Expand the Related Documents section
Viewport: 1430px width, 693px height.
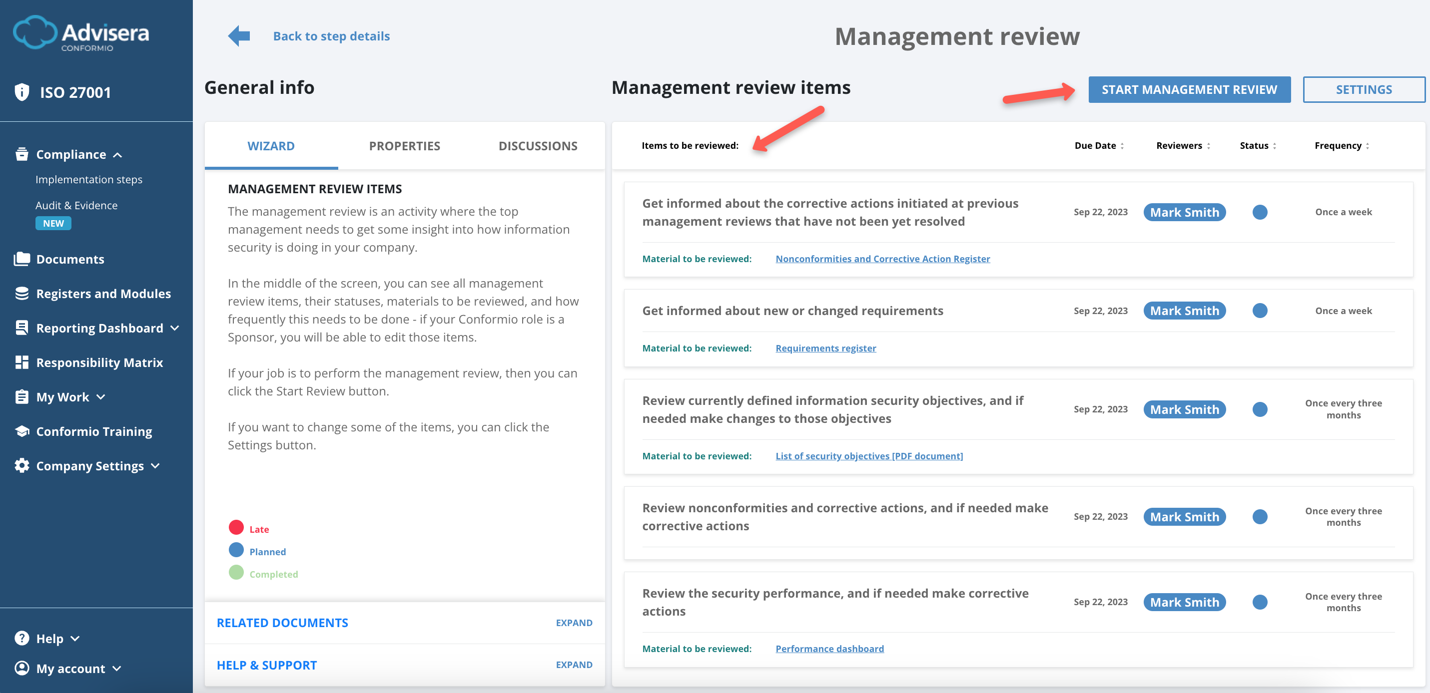coord(574,623)
